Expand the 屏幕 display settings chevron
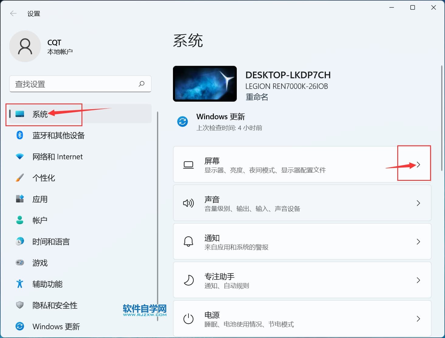The width and height of the screenshot is (445, 338). [x=418, y=164]
